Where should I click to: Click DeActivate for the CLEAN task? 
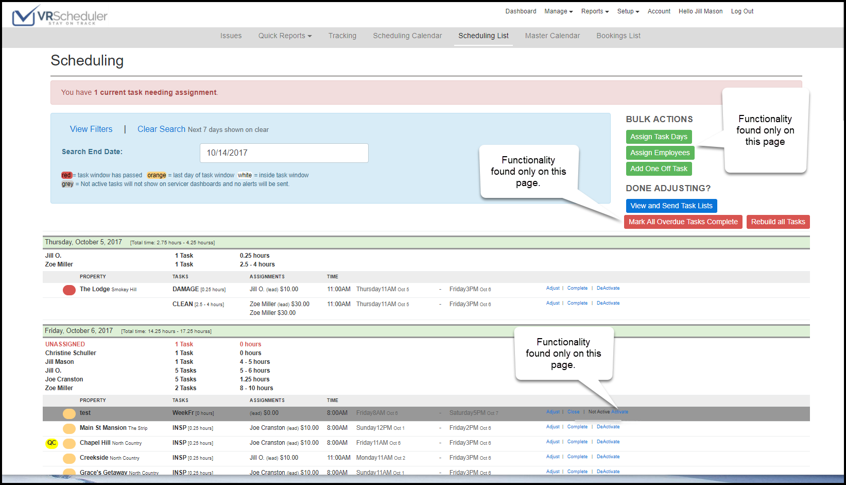click(x=608, y=303)
